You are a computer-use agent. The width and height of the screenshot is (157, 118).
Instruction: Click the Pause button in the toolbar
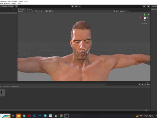pos(76,6)
